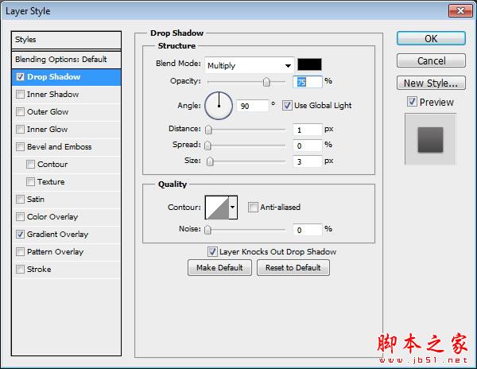
Task: Click the Cancel button
Action: tap(431, 61)
